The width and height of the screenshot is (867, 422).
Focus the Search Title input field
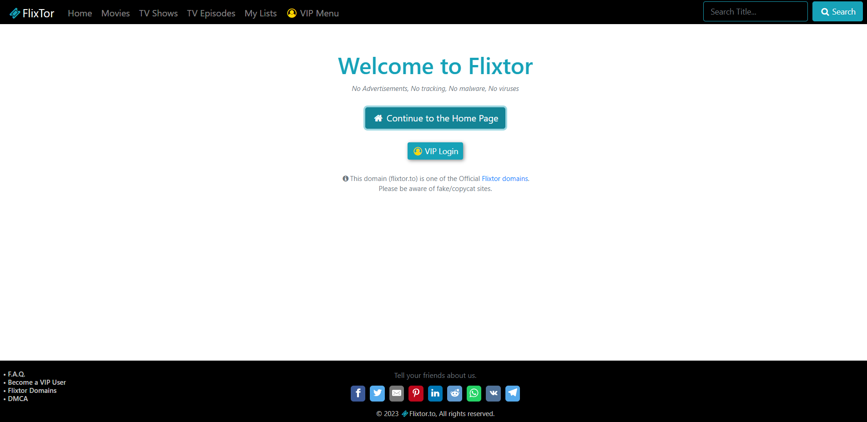coord(756,11)
